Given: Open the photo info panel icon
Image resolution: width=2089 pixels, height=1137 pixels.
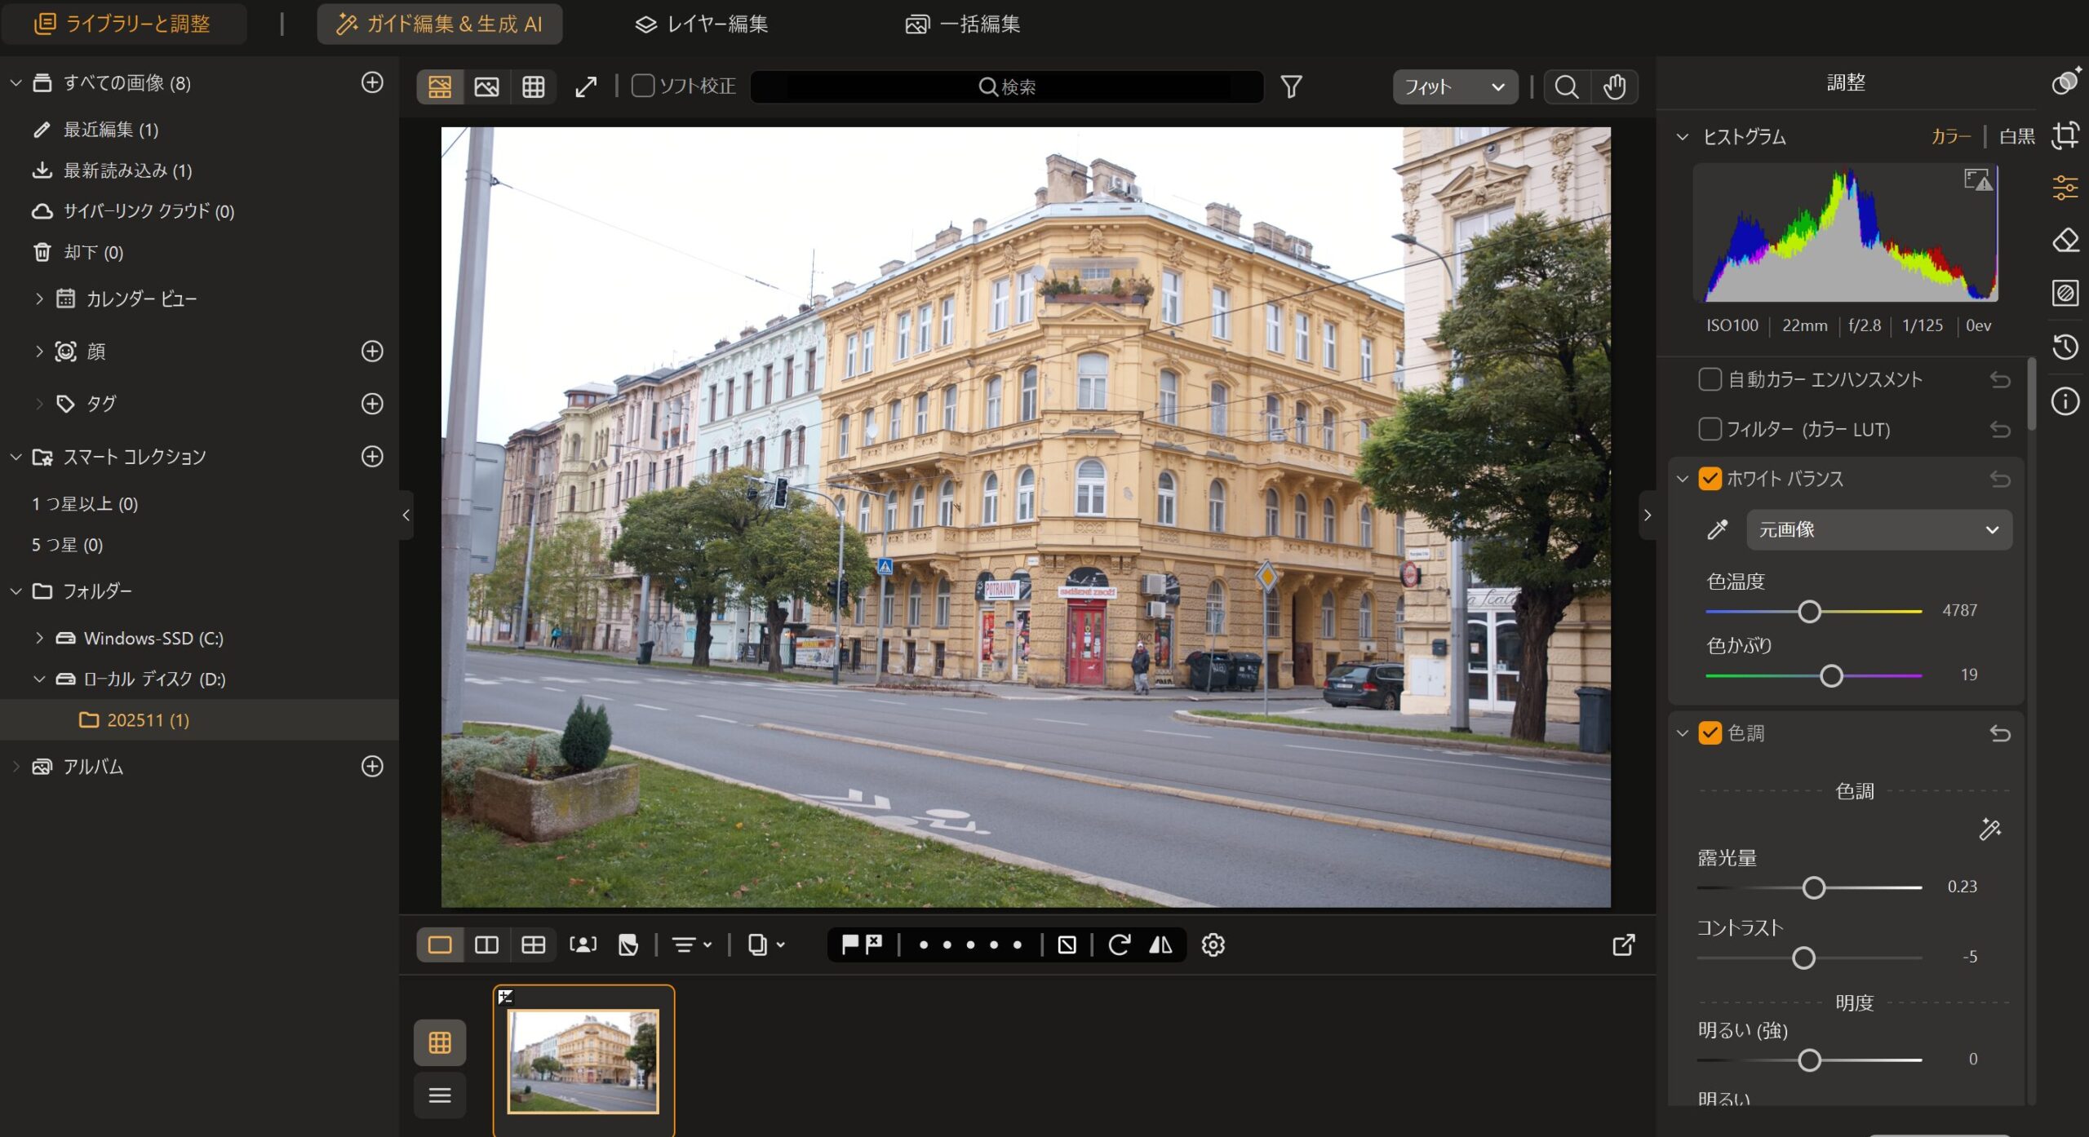Looking at the screenshot, I should point(2065,401).
